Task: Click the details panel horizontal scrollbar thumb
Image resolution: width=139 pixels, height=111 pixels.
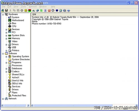Action: (x=73, y=105)
